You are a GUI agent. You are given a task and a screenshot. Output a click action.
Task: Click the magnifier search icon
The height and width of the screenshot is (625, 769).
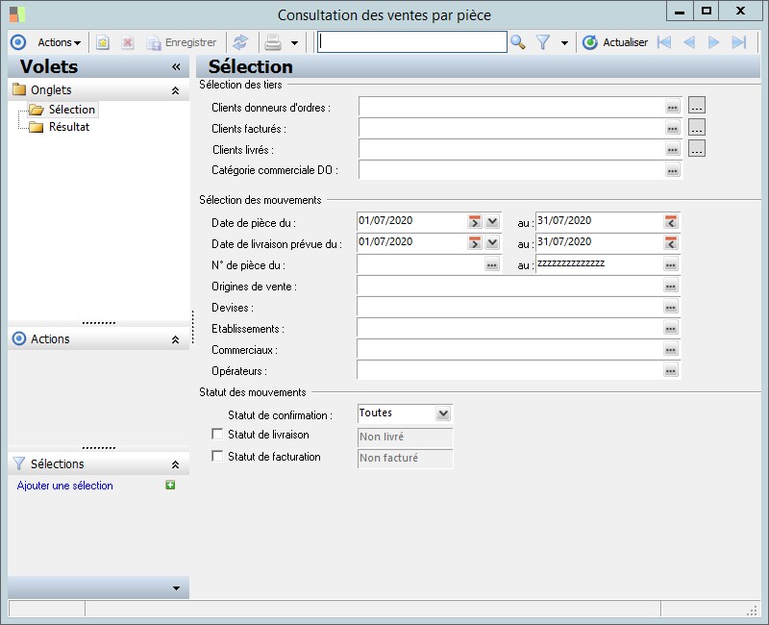518,42
